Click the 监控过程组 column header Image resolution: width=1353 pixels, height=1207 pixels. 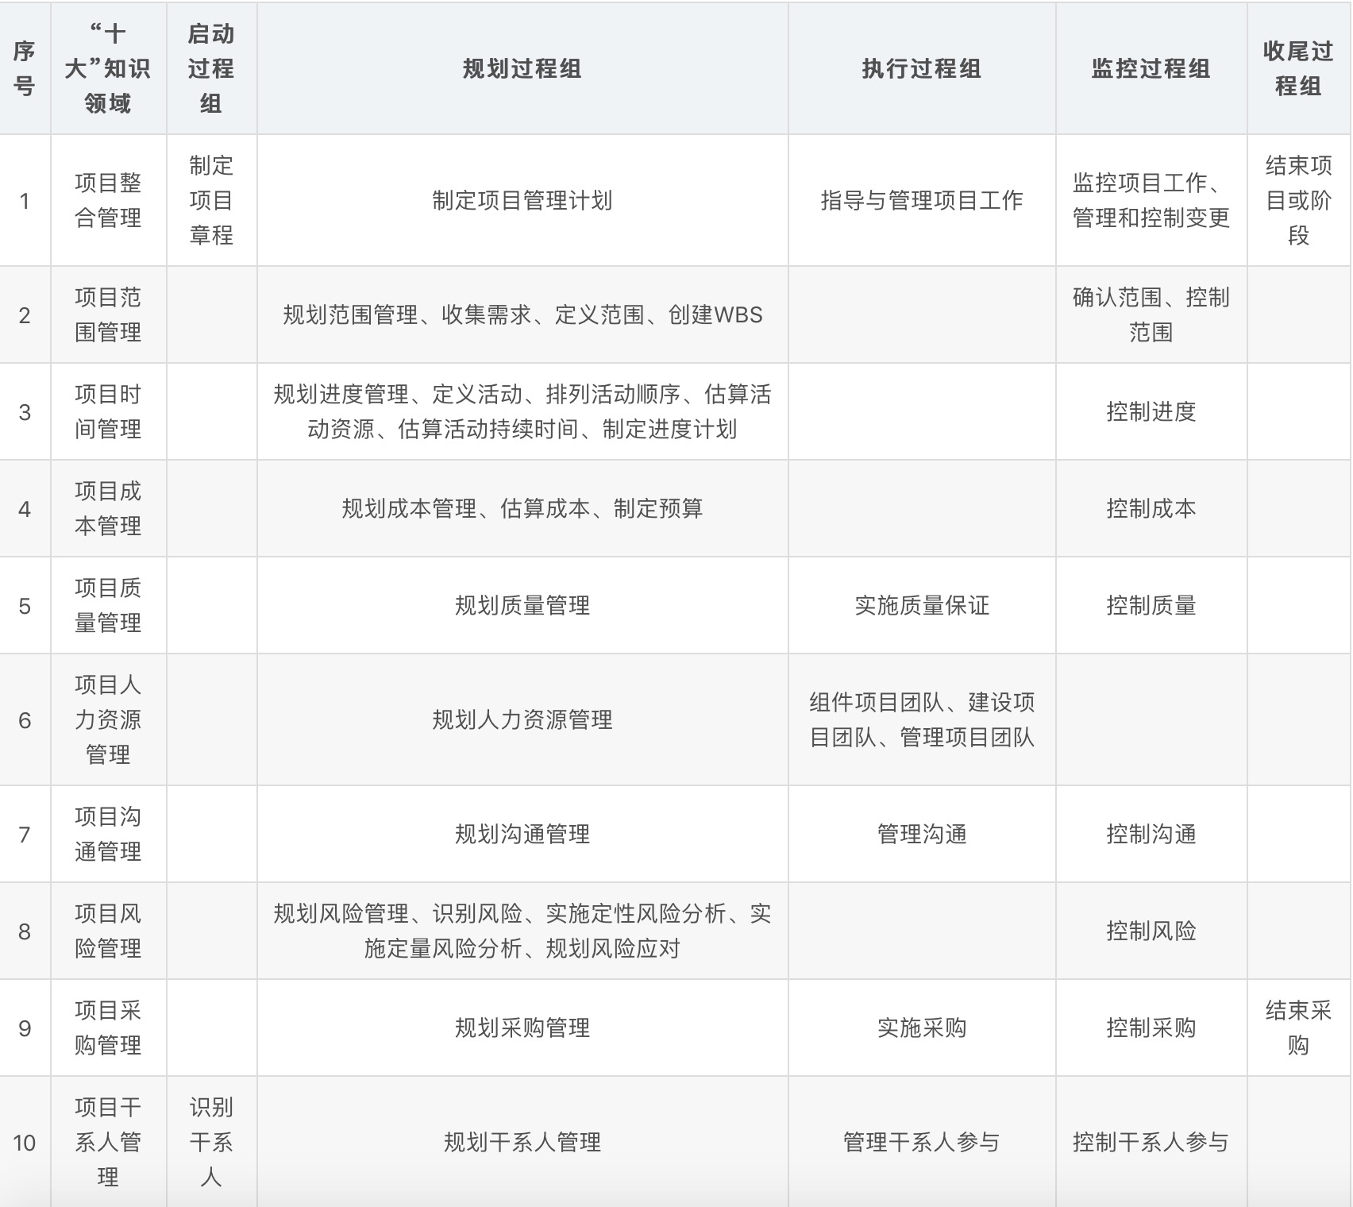(1151, 70)
